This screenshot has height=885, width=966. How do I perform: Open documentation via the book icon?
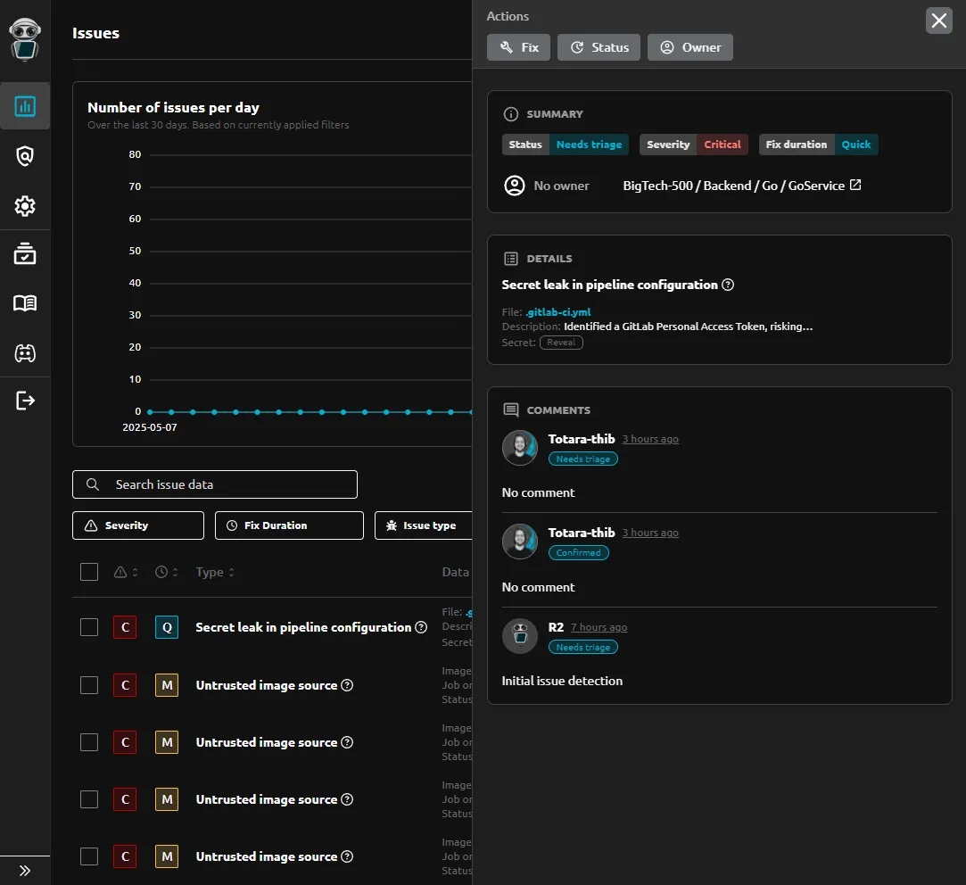(25, 302)
